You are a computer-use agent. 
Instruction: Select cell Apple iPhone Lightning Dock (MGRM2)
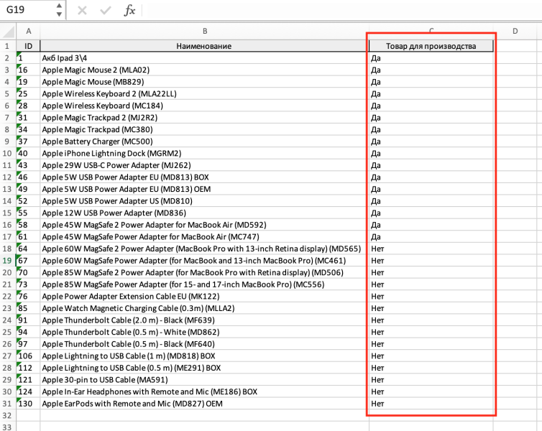(x=205, y=153)
